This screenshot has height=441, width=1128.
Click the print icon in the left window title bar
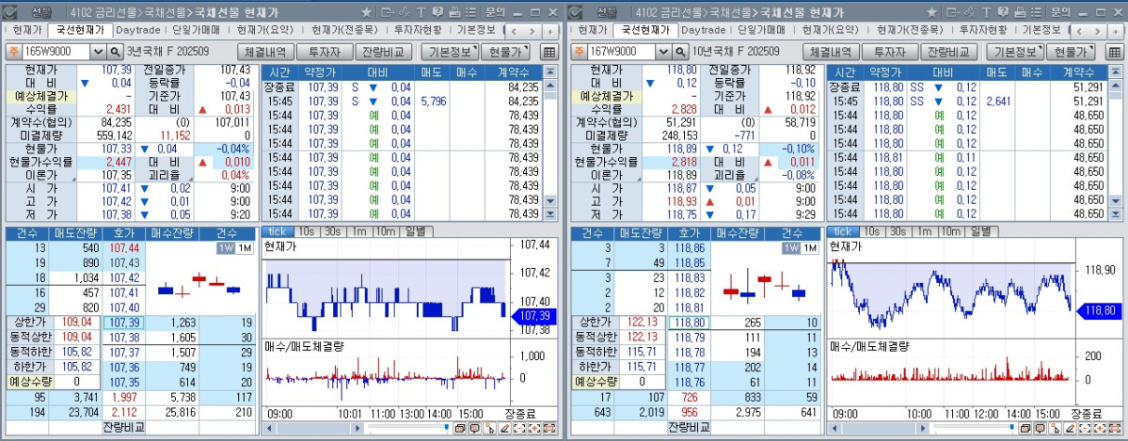point(453,12)
